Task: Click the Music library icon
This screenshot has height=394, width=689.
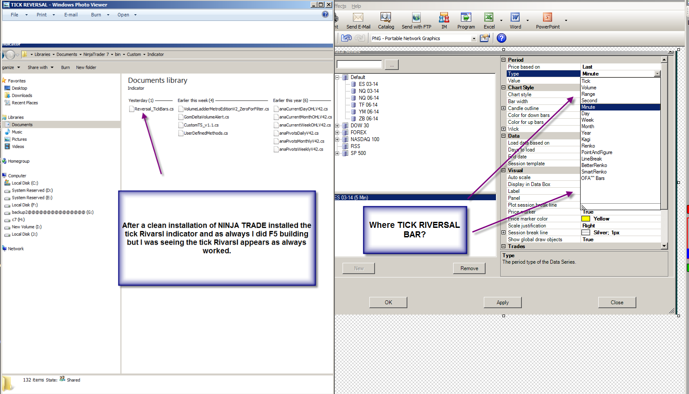Action: 7,132
